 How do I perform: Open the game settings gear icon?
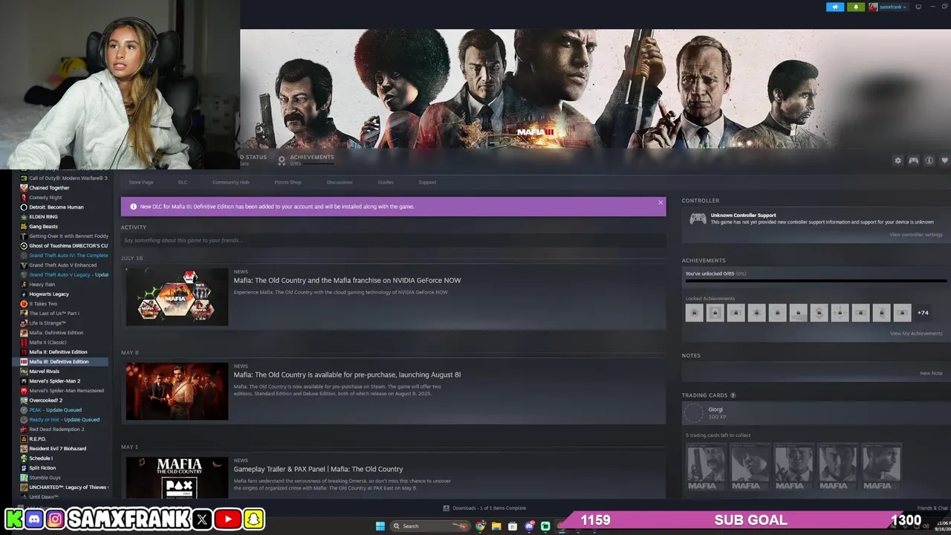[898, 160]
